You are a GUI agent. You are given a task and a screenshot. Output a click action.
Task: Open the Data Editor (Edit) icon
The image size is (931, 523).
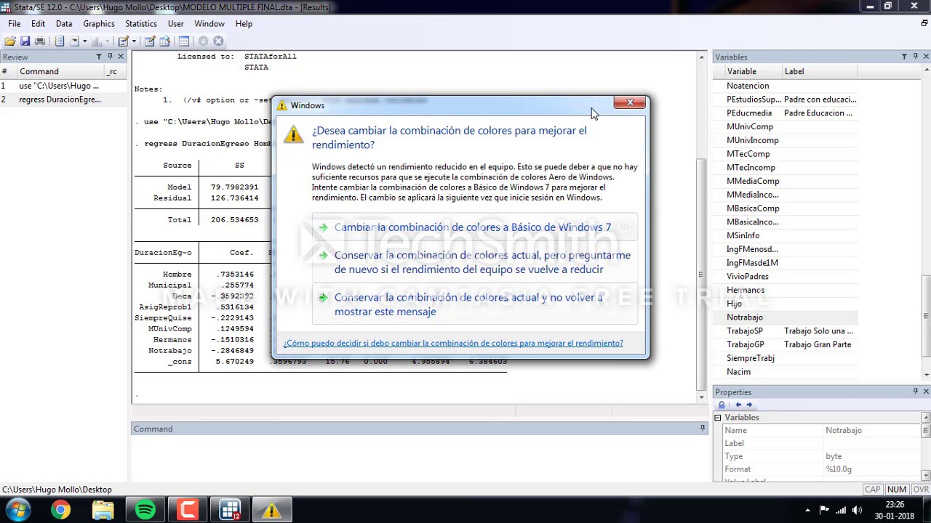(150, 41)
